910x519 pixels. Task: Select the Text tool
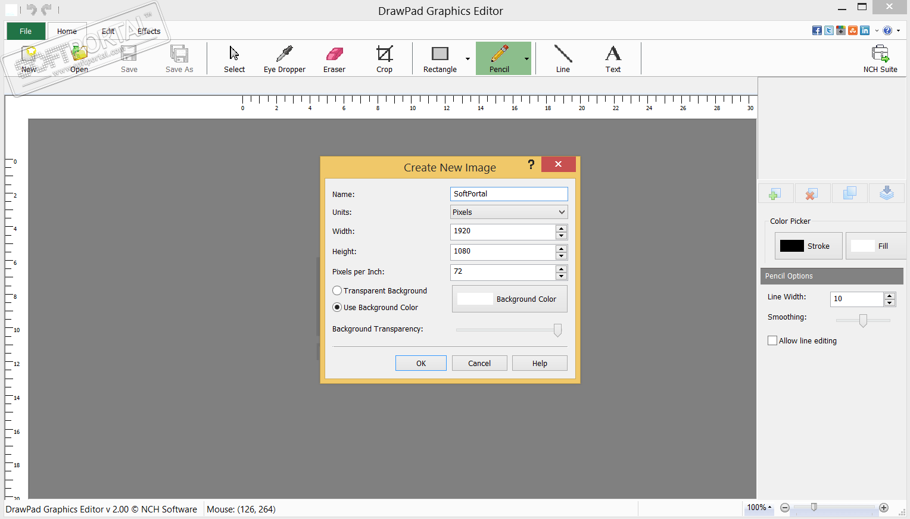tap(613, 58)
